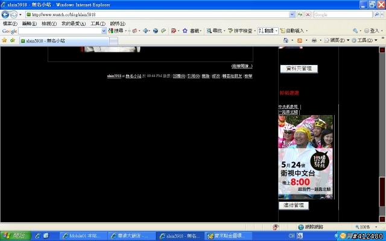Click the 轉寄給朋友 forward to friend link

pyautogui.click(x=232, y=77)
